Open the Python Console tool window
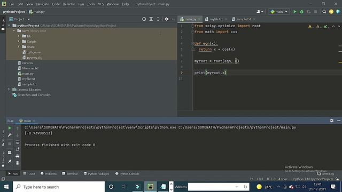342x192 pixels. (x=127, y=174)
